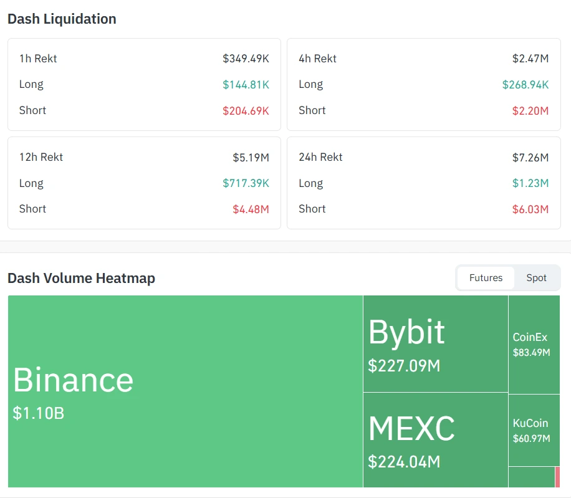Viewport: 571px width, 498px height.
Task: Select the Futures tab
Action: [486, 278]
